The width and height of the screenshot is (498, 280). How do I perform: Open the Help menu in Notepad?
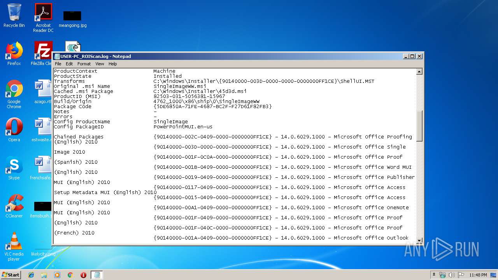pyautogui.click(x=113, y=64)
